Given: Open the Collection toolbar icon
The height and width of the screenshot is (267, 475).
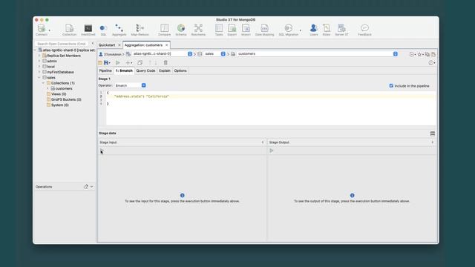Looking at the screenshot, I should point(69,30).
